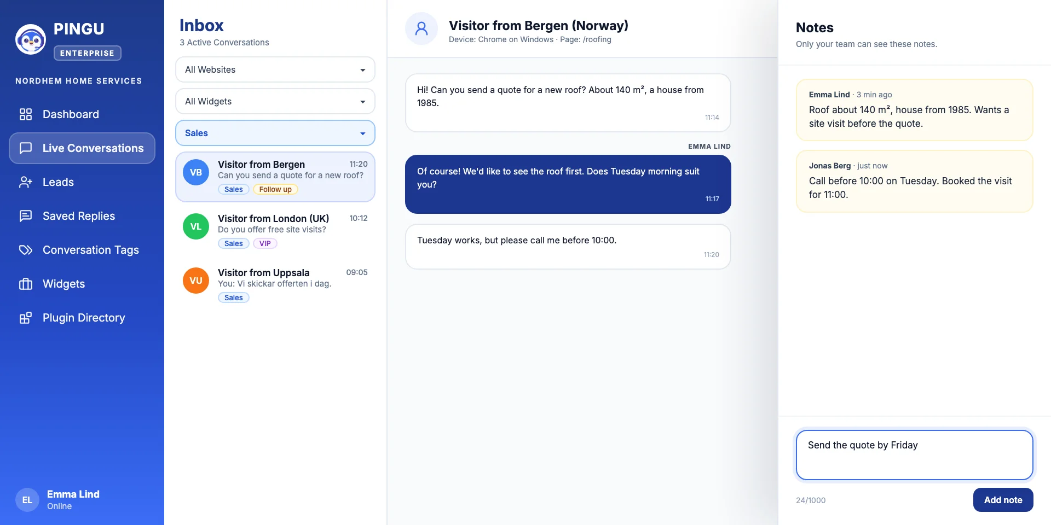The height and width of the screenshot is (525, 1051).
Task: Open the All Widgets dropdown
Action: (275, 101)
